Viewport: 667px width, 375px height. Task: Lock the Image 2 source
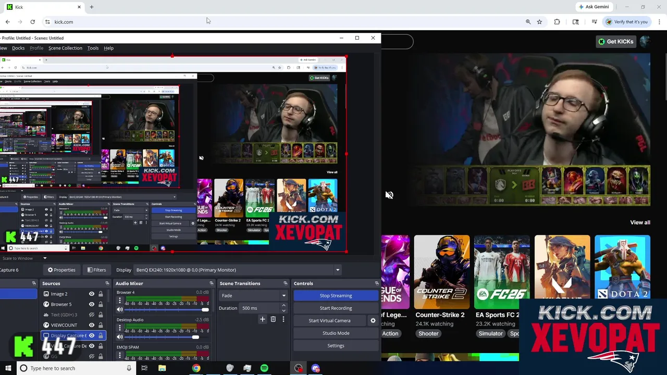(x=101, y=294)
